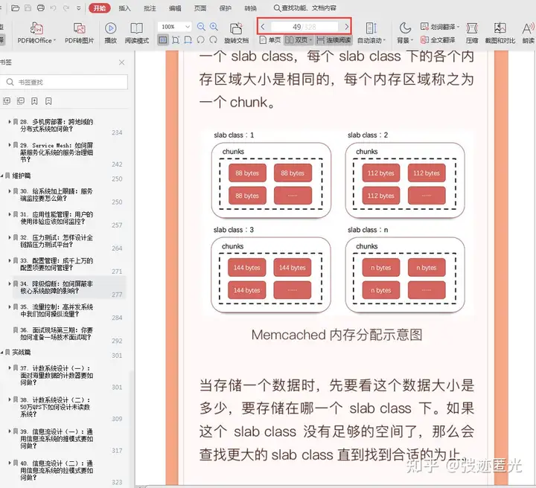Expand bookmark 28. 多机房部署

[10, 121]
